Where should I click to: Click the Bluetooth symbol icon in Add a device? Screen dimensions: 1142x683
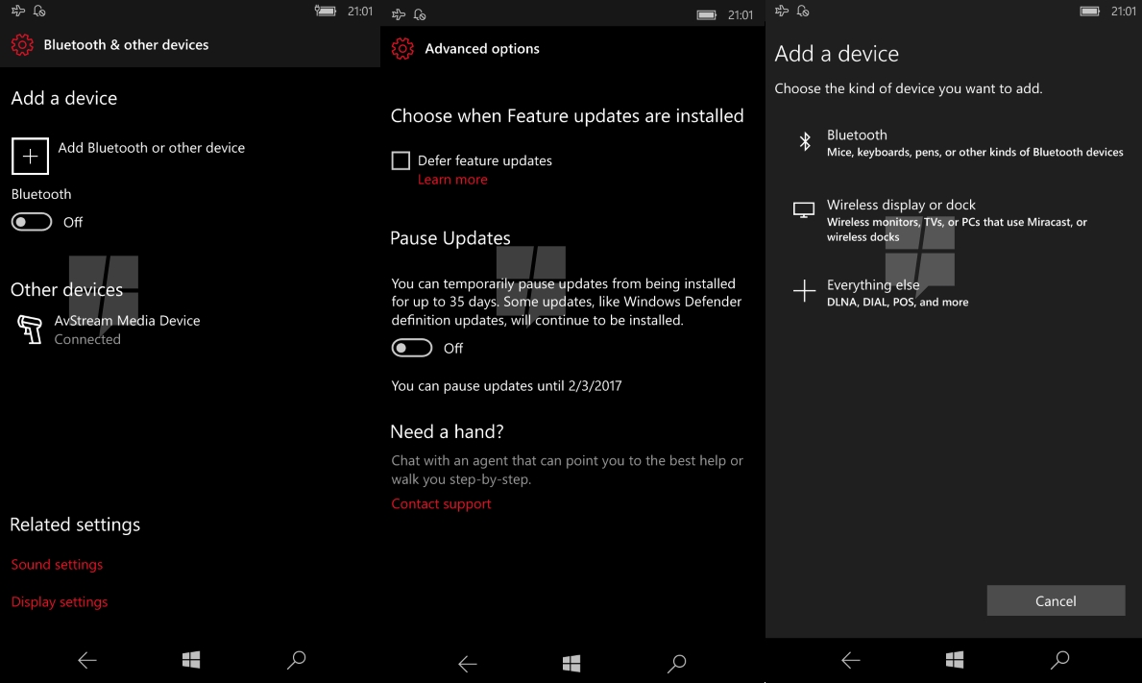point(804,141)
